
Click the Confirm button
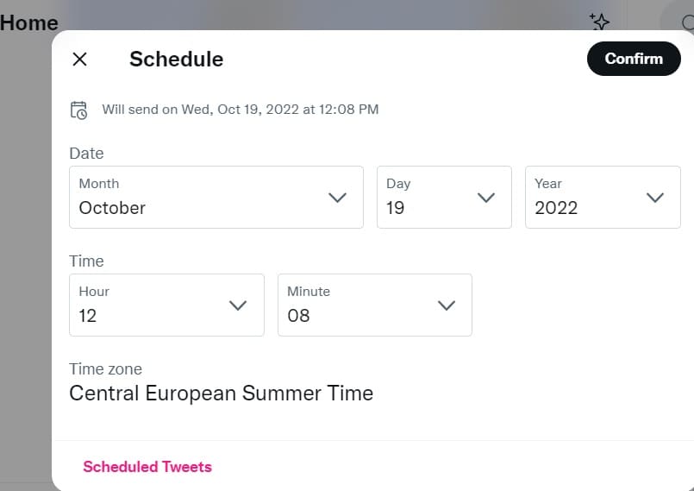click(x=634, y=59)
